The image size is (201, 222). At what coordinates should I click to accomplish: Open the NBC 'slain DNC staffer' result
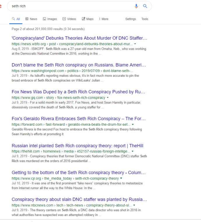pos(79,199)
